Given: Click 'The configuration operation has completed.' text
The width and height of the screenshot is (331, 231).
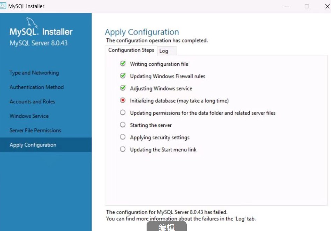Looking at the screenshot, I should point(157,40).
